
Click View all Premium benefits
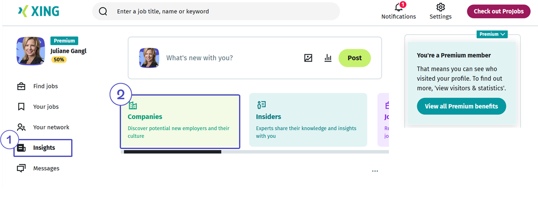click(x=461, y=106)
